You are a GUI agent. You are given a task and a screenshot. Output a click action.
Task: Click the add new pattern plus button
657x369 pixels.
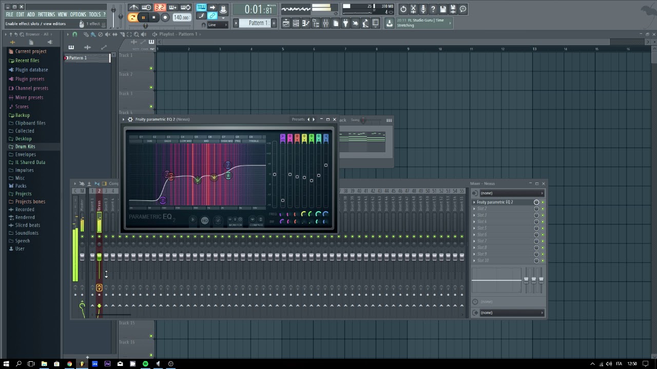[274, 23]
